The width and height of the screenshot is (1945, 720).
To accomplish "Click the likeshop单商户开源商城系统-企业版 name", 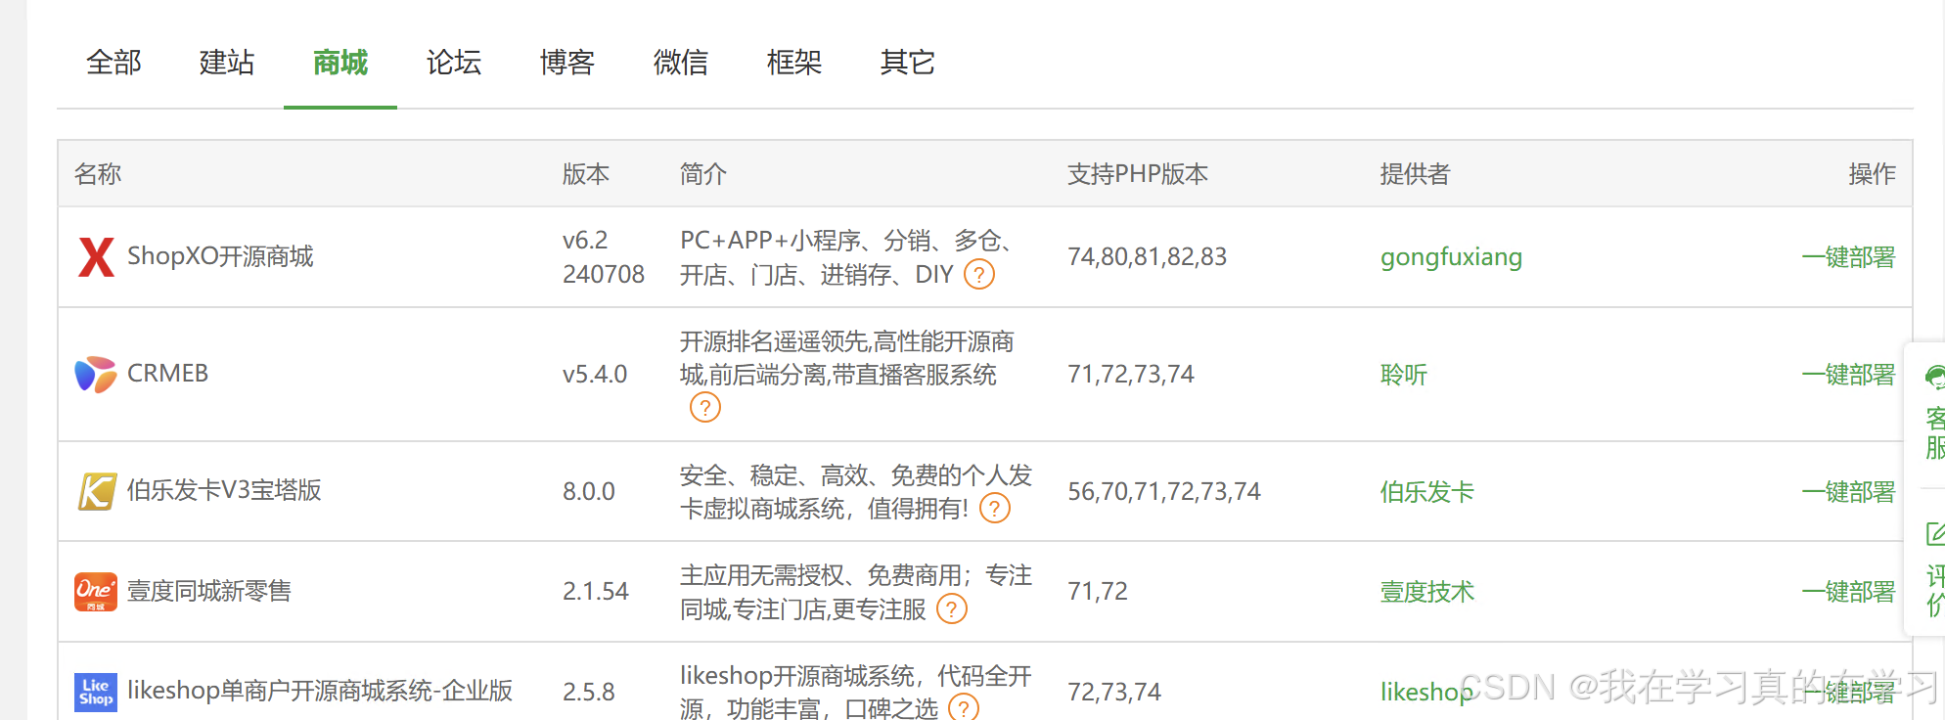I will click(320, 691).
